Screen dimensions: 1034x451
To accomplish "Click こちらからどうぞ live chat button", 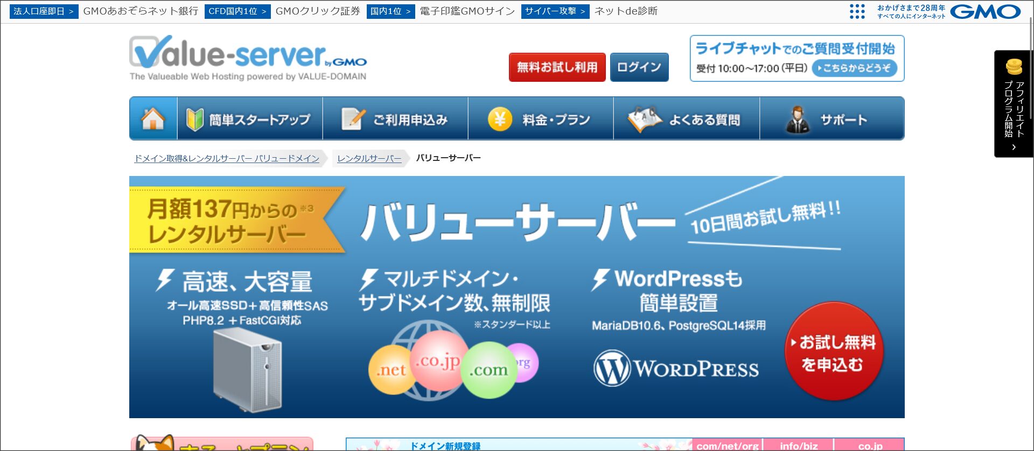I will pyautogui.click(x=854, y=68).
